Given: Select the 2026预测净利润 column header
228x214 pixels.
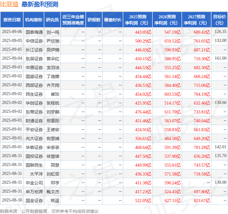Looking at the screenshot, I should pyautogui.click(x=167, y=20).
